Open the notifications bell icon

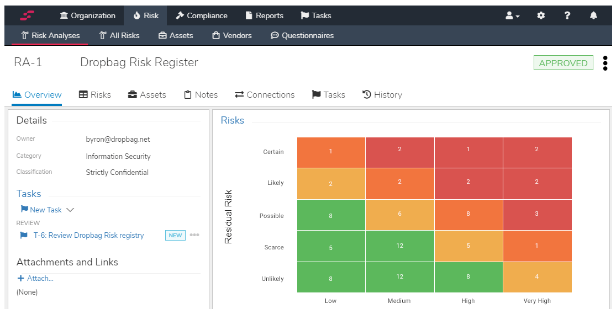pos(593,15)
